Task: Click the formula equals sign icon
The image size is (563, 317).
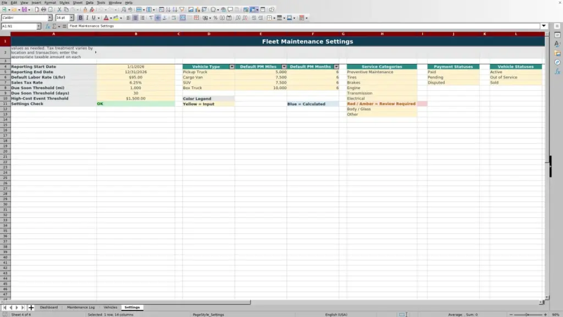Action: [64, 26]
